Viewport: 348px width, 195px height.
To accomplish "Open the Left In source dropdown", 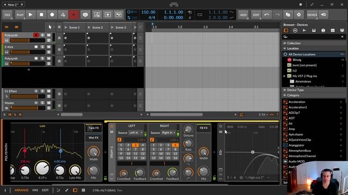I will tap(136, 133).
